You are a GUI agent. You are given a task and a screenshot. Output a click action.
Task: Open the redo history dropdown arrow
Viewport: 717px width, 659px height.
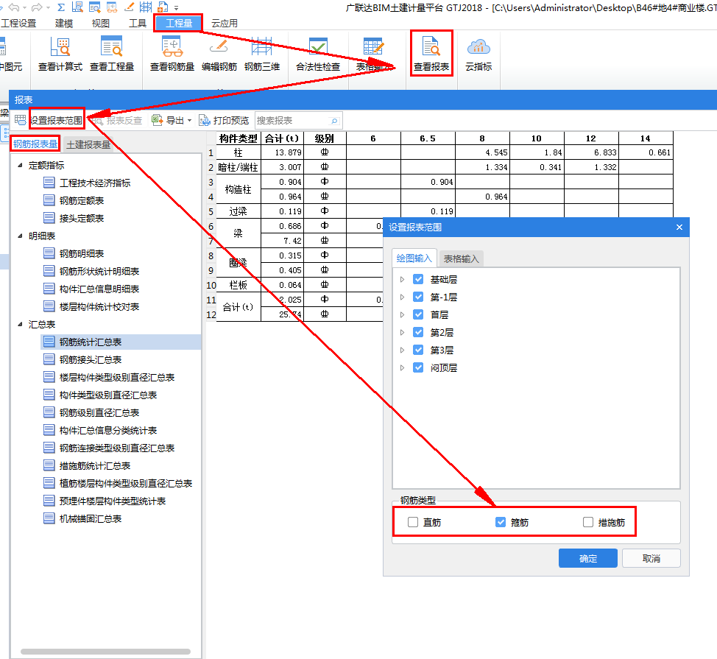pos(48,8)
